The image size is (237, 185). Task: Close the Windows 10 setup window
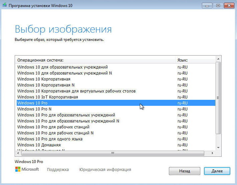click(x=229, y=6)
